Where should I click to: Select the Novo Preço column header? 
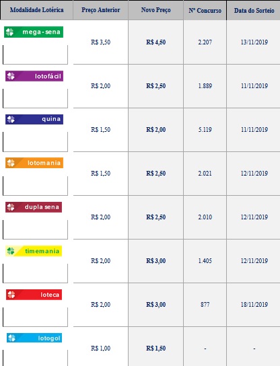(155, 10)
